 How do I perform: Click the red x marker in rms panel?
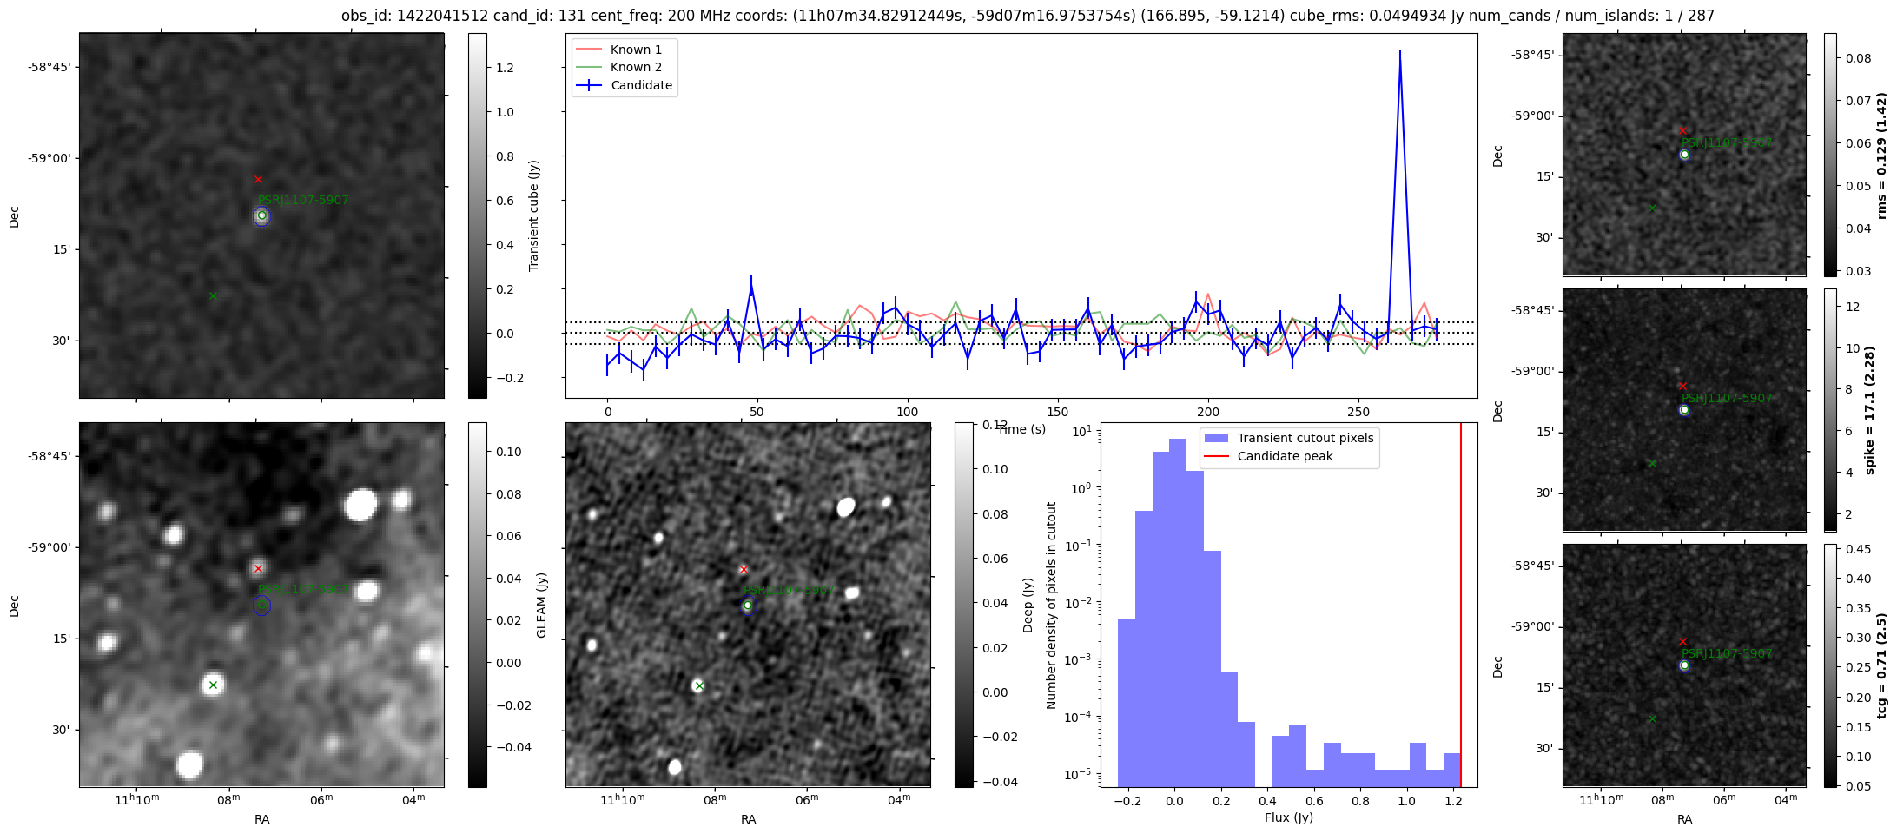(x=1682, y=130)
